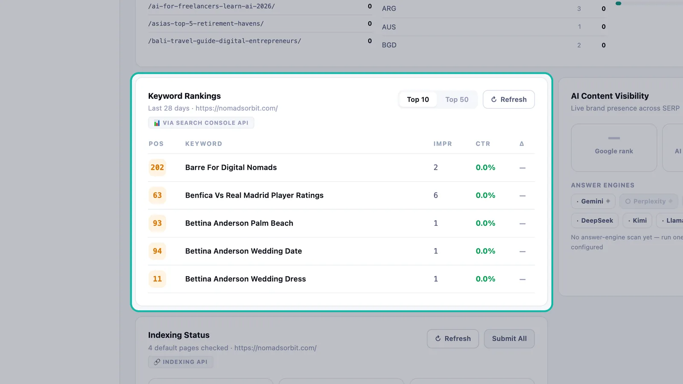Click the Keyword Rankings heading

(x=184, y=96)
